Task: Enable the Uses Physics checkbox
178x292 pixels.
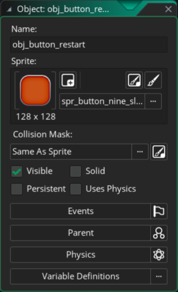Action: click(76, 189)
